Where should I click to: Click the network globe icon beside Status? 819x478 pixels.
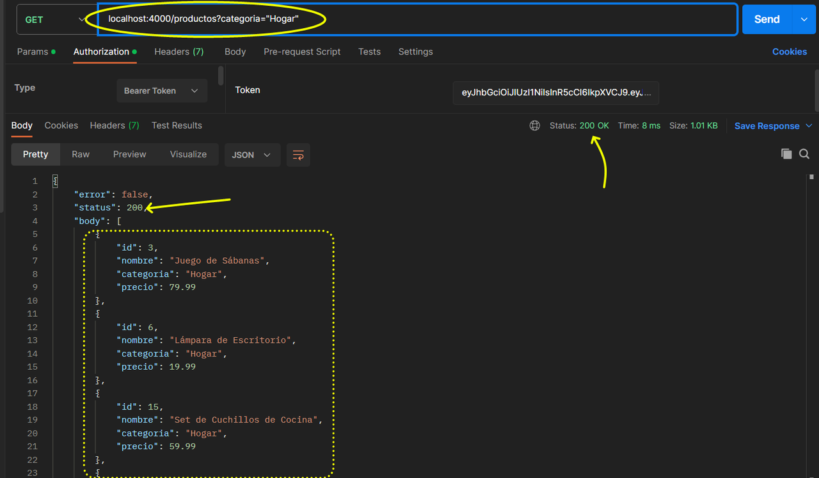tap(535, 125)
